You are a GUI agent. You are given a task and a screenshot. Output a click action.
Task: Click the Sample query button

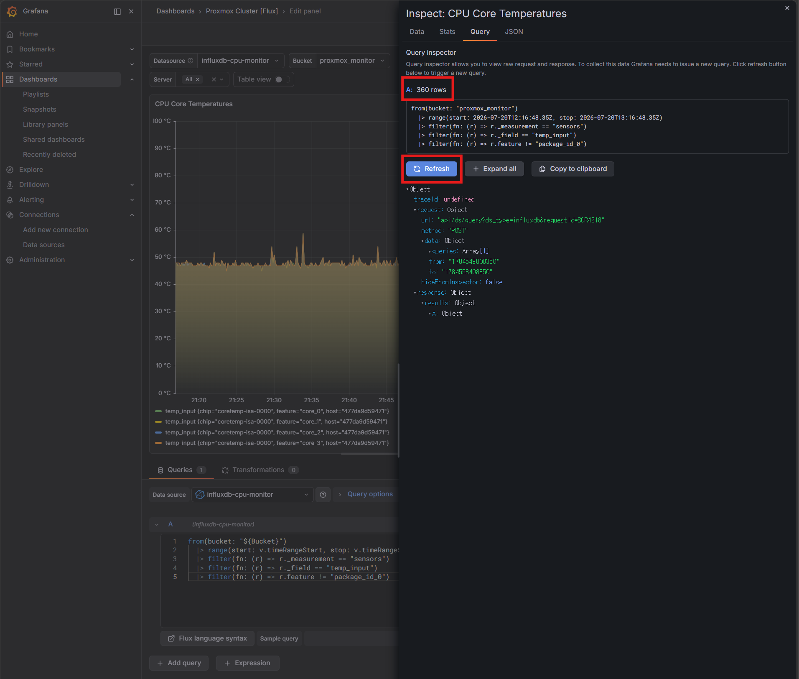click(x=279, y=639)
